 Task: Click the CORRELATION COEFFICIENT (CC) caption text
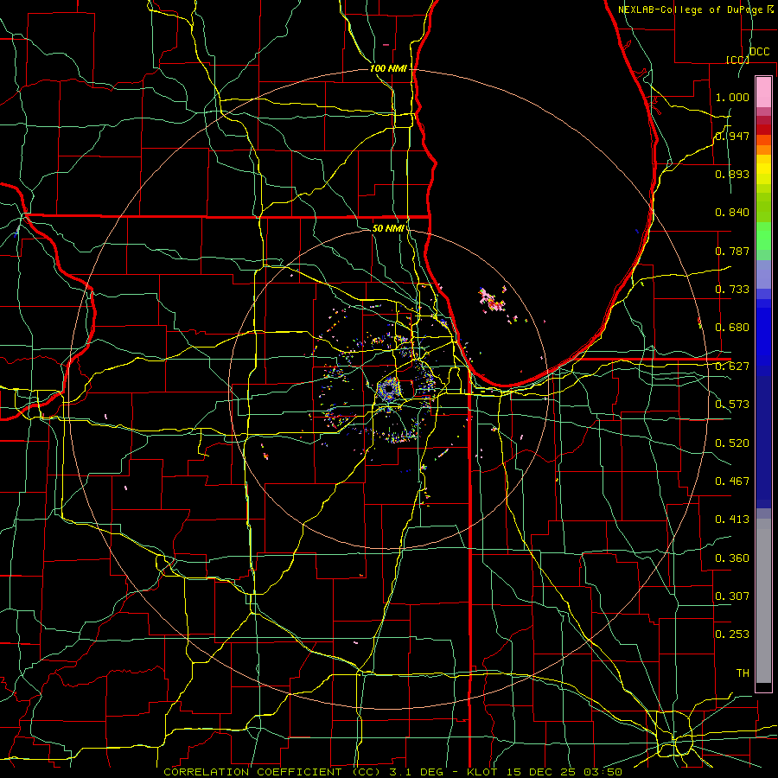272,772
